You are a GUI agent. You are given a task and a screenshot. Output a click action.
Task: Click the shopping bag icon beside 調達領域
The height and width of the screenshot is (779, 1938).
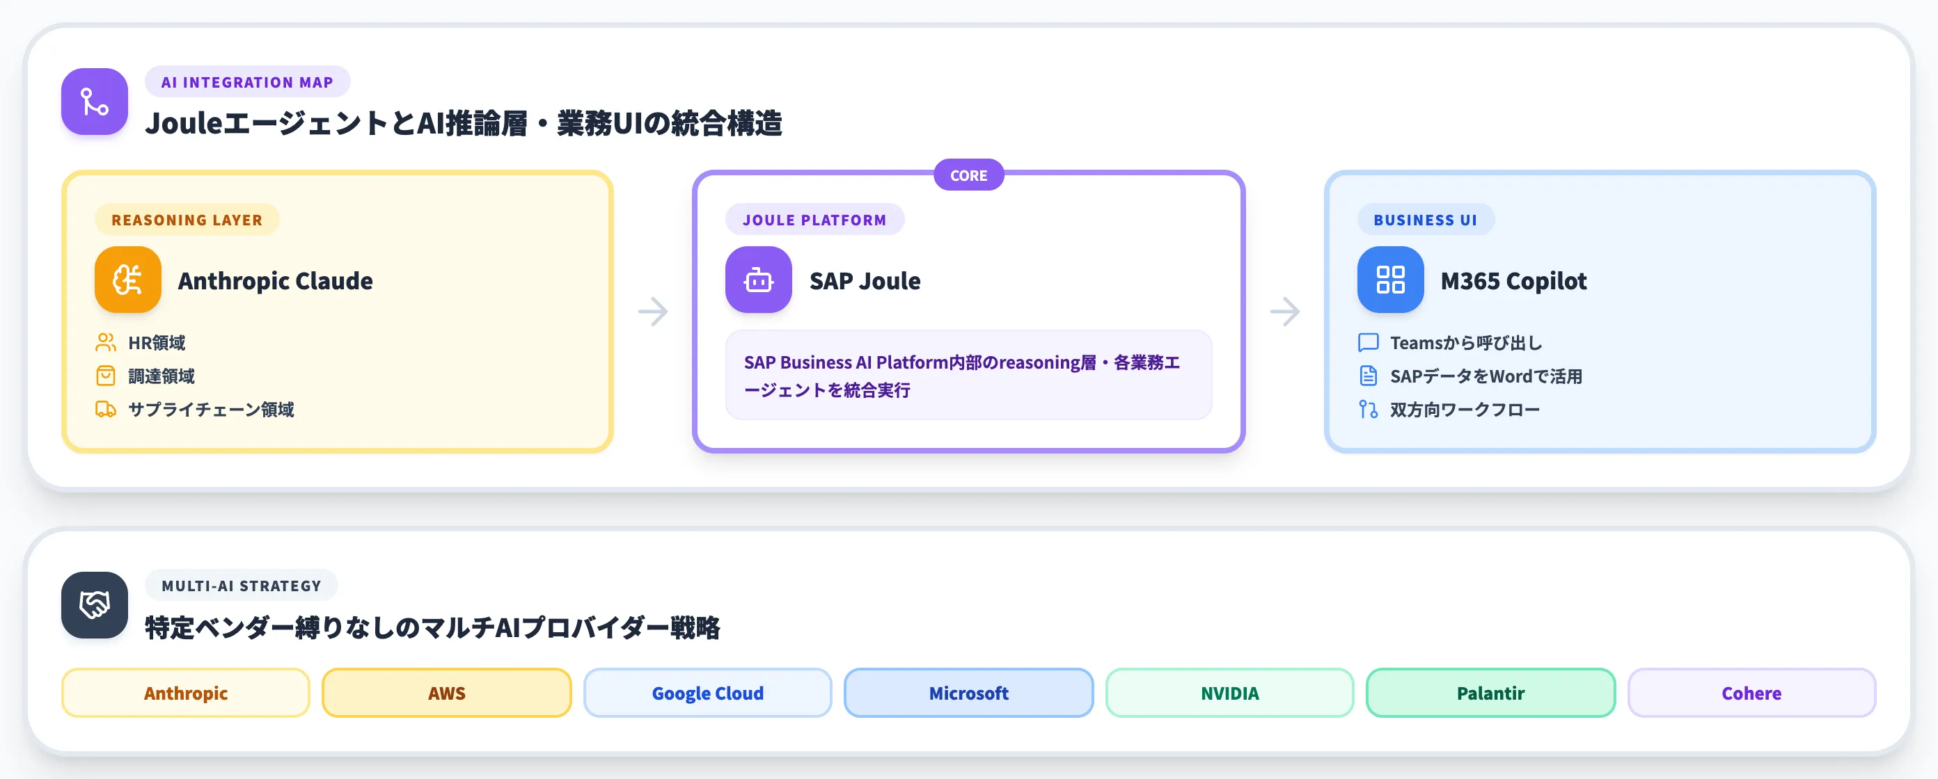(x=105, y=376)
